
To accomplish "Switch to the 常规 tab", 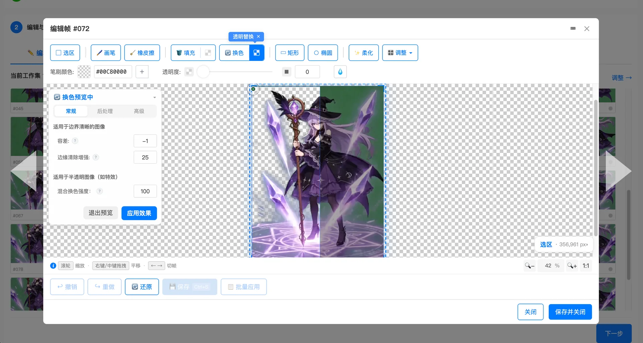I will [x=71, y=111].
